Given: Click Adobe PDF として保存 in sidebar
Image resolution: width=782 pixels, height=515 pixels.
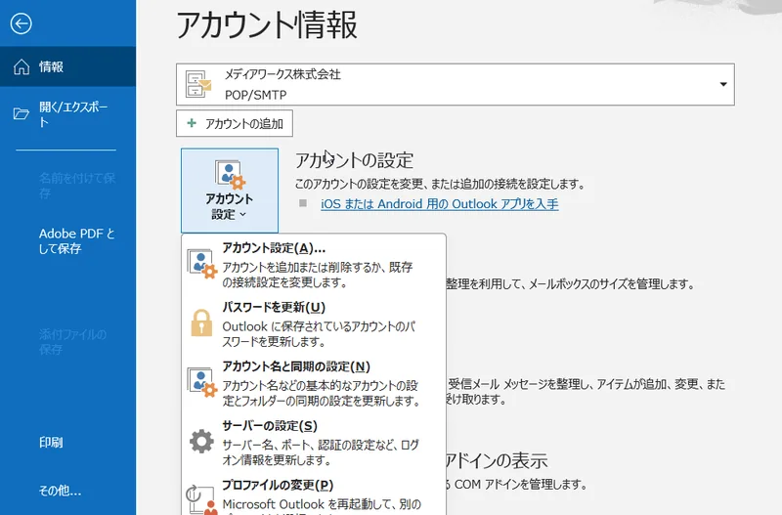Looking at the screenshot, I should [x=67, y=240].
